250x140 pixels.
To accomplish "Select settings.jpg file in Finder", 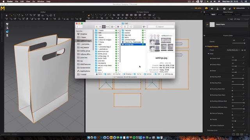I will click(133, 44).
